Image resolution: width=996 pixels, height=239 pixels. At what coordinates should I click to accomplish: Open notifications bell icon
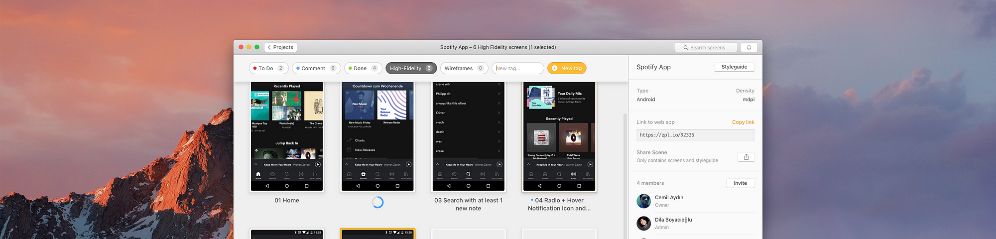[x=749, y=47]
